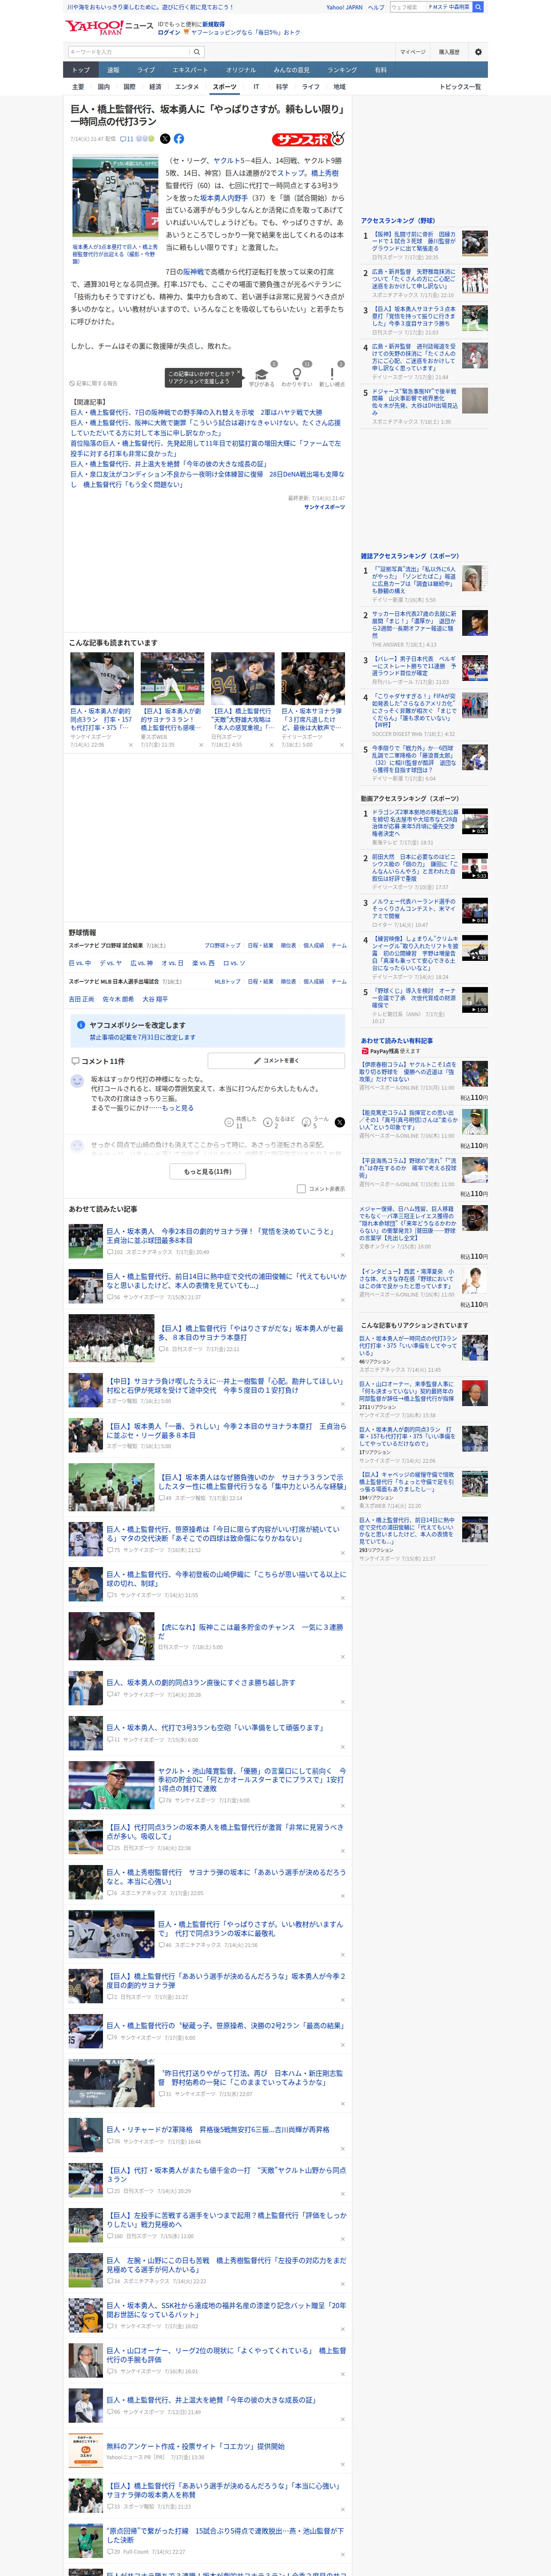Open トピックス一覧
Screen dimensions: 551x2576
click(460, 87)
